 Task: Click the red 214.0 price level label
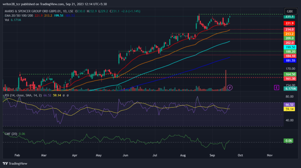(290, 30)
